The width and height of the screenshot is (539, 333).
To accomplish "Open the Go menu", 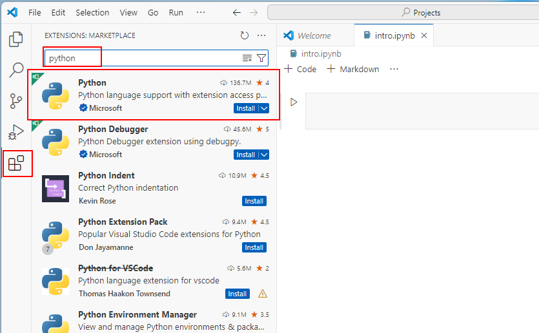I will [x=153, y=13].
